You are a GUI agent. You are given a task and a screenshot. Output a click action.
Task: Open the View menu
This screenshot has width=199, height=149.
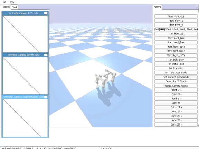pyautogui.click(x=12, y=2)
